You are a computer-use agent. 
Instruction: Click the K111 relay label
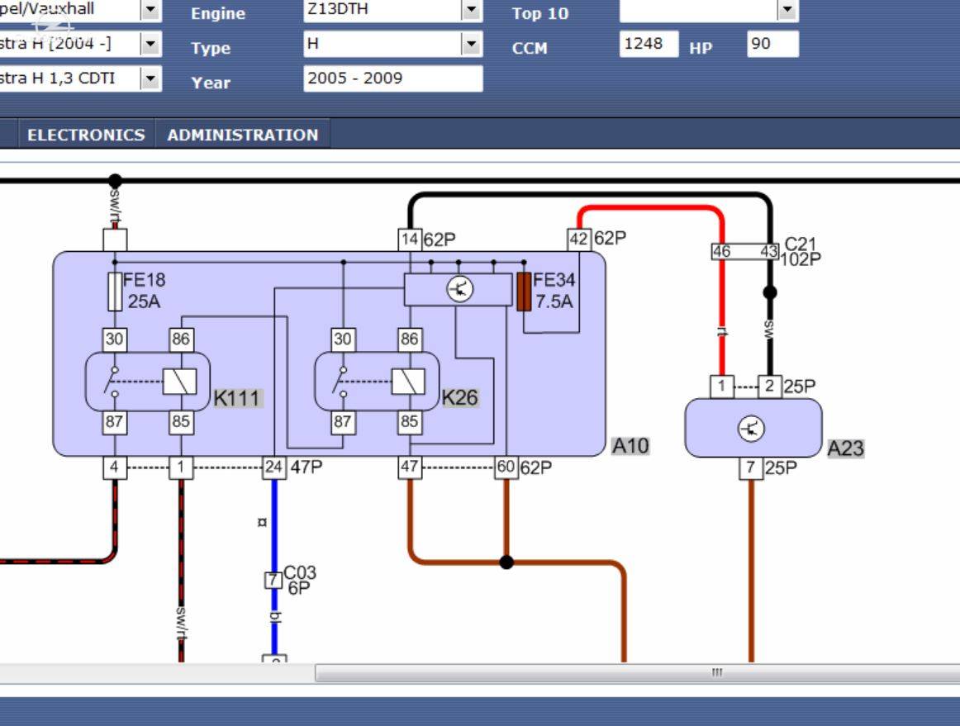[x=238, y=398]
